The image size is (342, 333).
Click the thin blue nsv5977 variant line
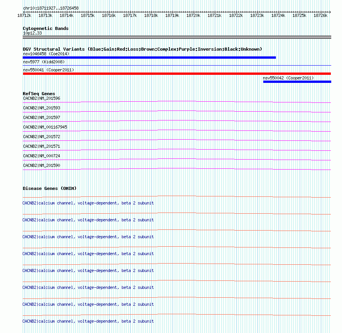pyautogui.click(x=177, y=65)
